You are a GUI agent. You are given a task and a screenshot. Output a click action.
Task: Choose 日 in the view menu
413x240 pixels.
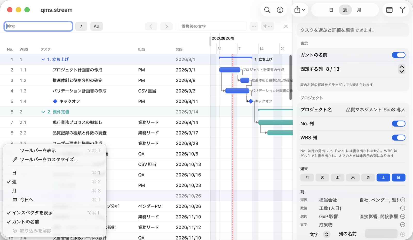coord(55,173)
